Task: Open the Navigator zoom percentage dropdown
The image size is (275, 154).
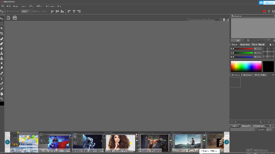Action: tap(242, 40)
